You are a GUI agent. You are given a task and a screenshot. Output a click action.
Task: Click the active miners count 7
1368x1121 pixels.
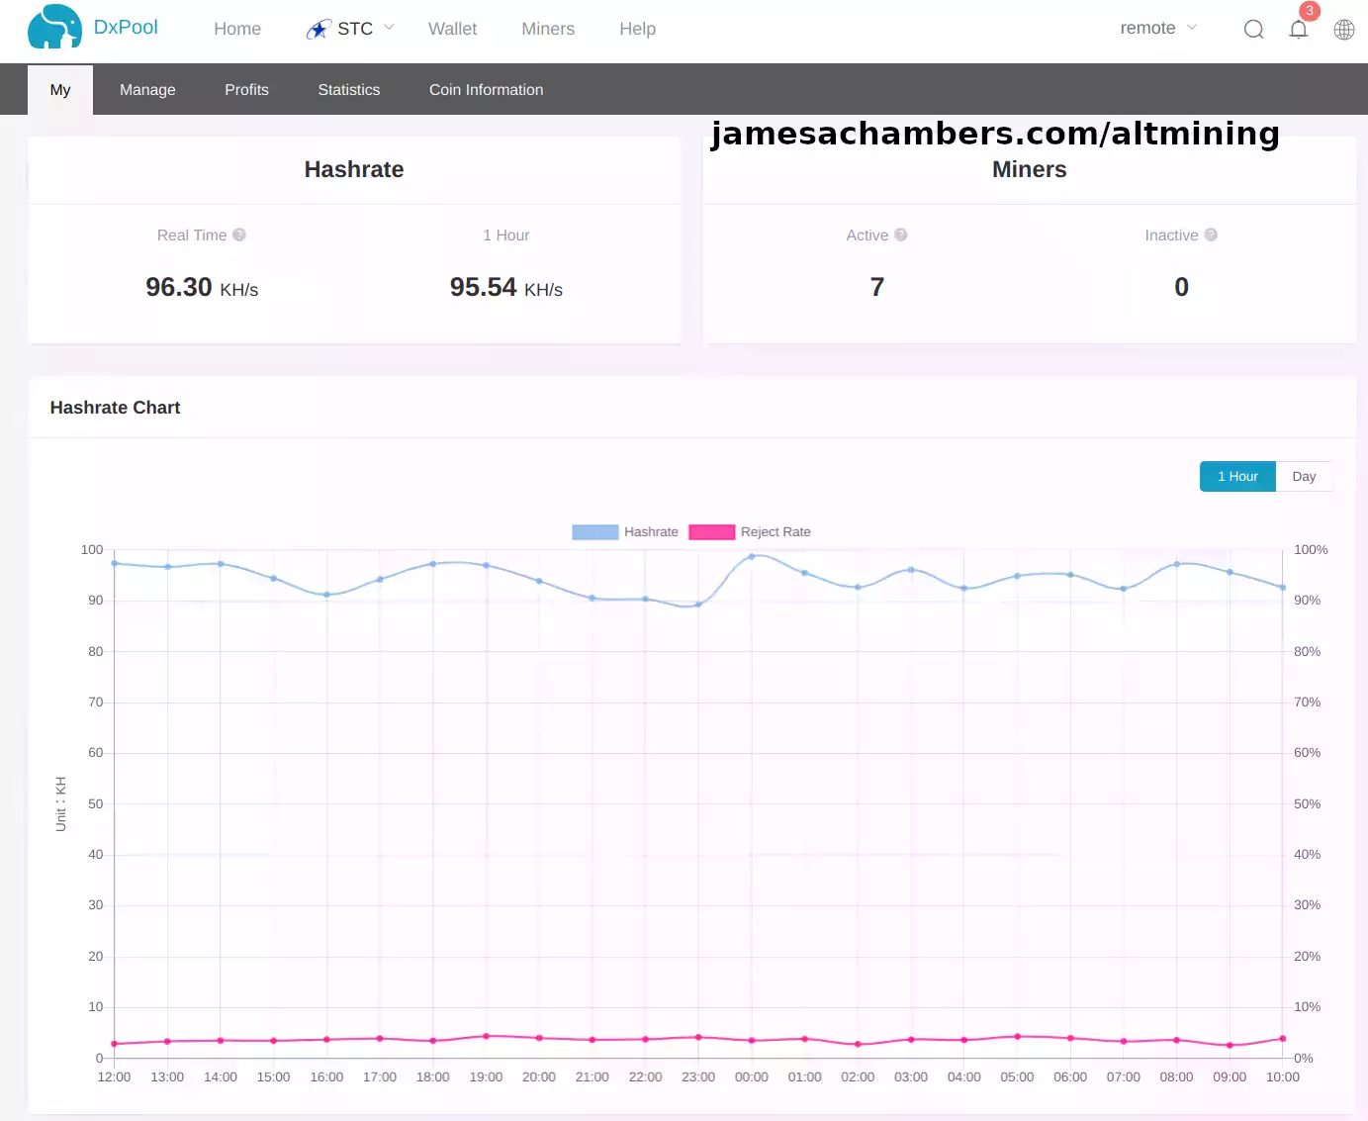(x=877, y=287)
